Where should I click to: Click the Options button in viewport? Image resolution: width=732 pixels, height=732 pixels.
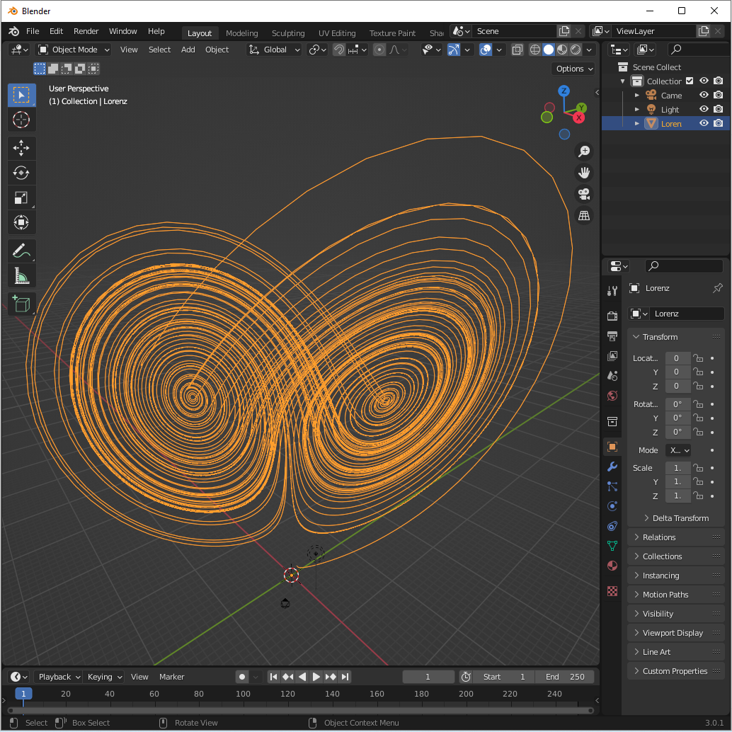(x=573, y=69)
